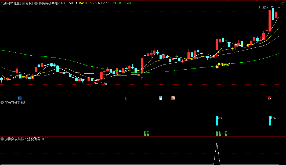Click the 游资突破共振2 panel title
The image size is (286, 165).
pos(15,139)
